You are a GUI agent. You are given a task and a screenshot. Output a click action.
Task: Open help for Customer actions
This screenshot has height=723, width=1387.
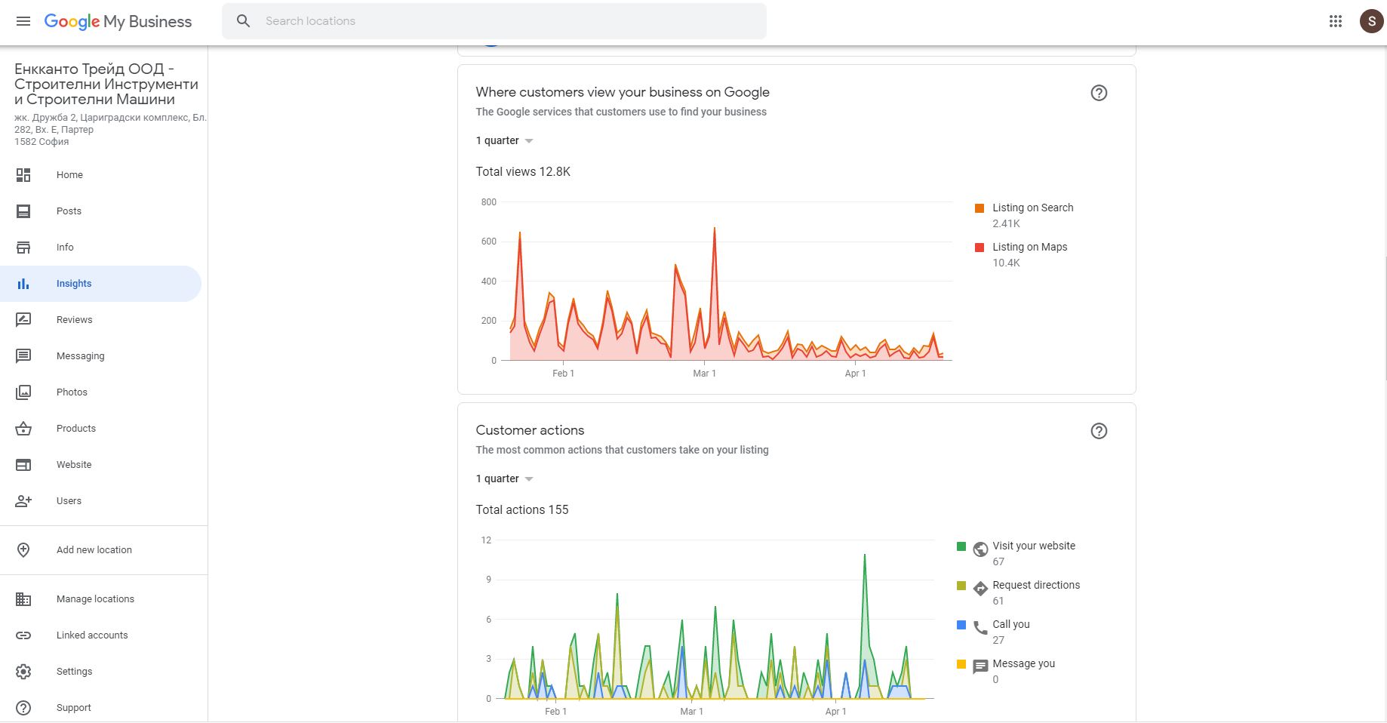[x=1099, y=431]
